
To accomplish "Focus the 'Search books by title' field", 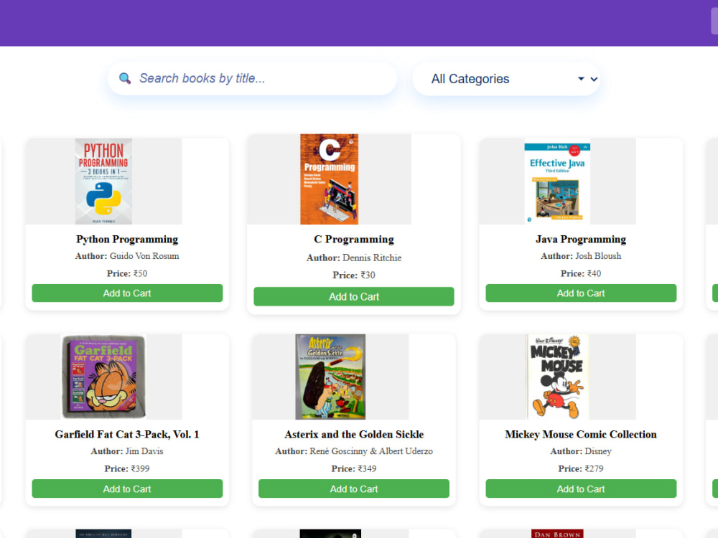I will pyautogui.click(x=252, y=78).
